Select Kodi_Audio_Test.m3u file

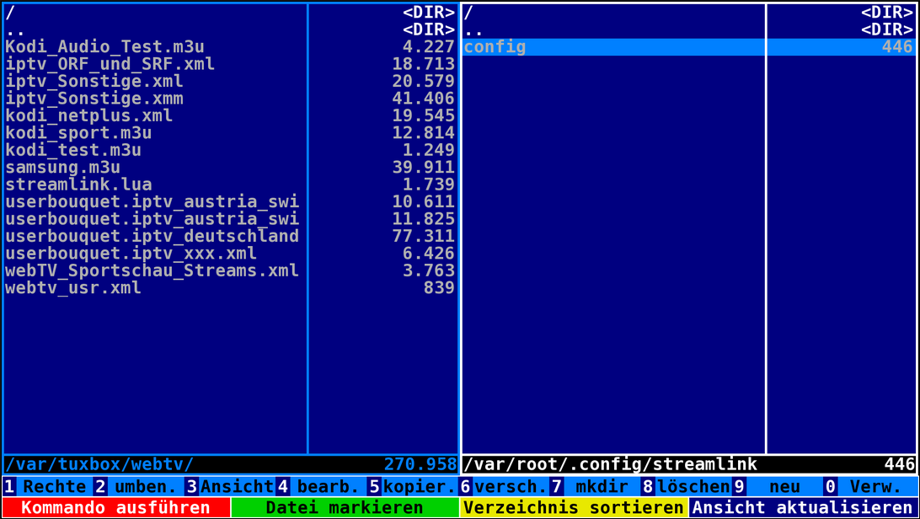coord(104,47)
